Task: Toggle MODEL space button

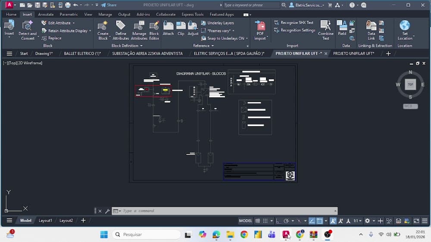Action: [x=246, y=220]
